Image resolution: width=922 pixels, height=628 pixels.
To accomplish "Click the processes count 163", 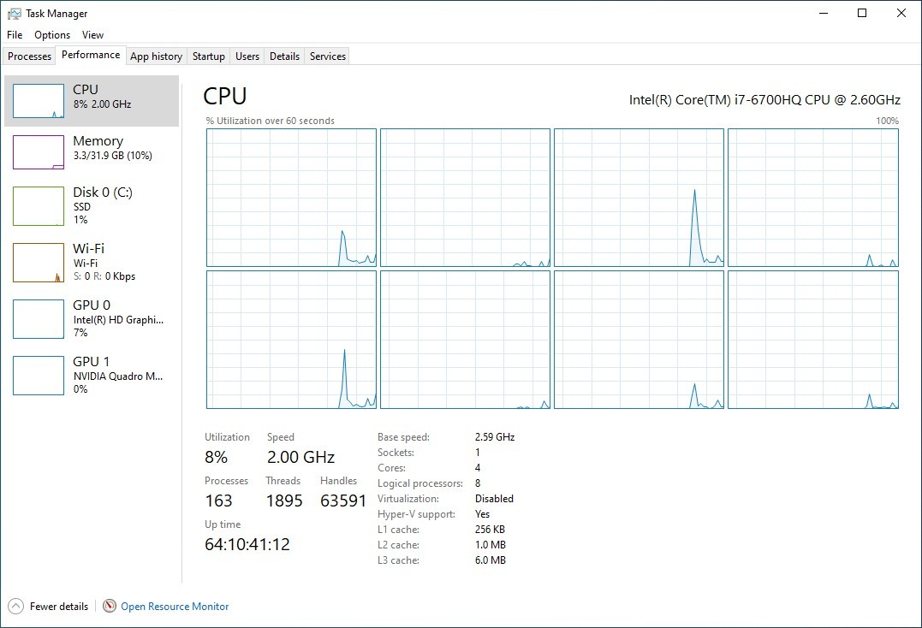I will coord(218,501).
